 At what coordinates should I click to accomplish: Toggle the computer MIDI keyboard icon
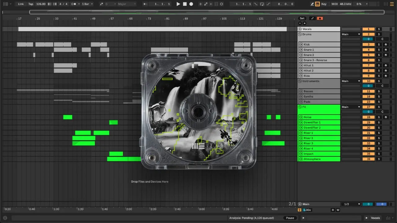pos(317,4)
